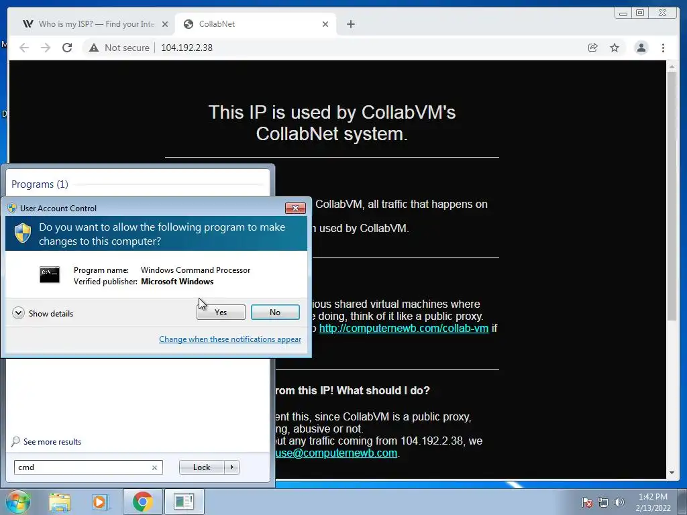Screen dimensions: 687x515
Task: Click Yes in the User Account Control dialog
Action: (221, 312)
